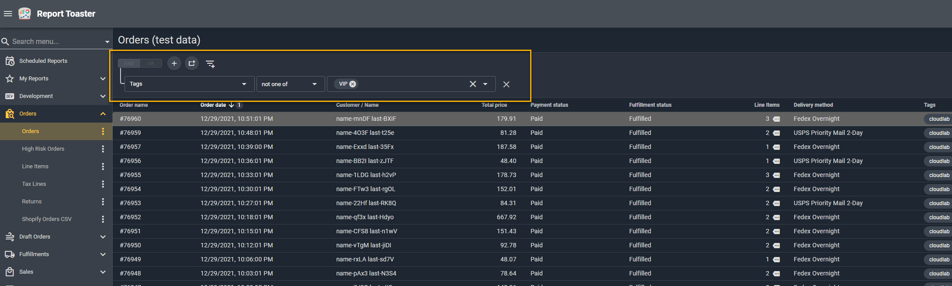This screenshot has width=952, height=286.
Task: Sort by Total price column header
Action: coord(494,105)
